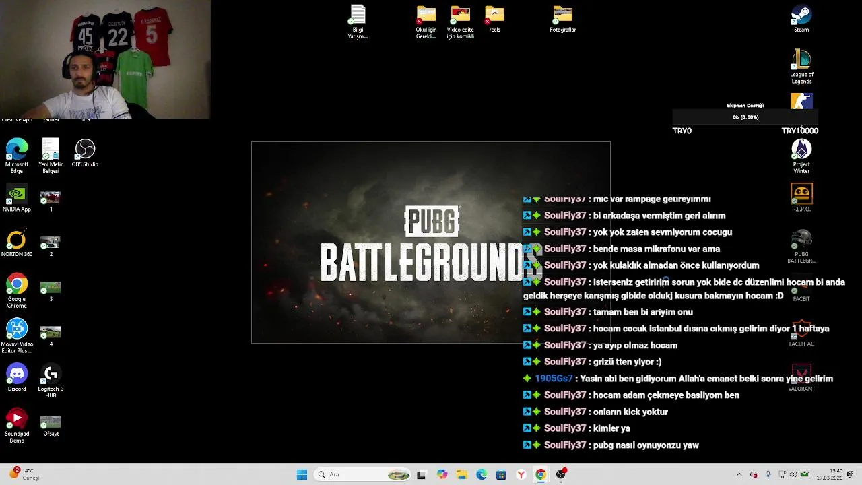Image resolution: width=862 pixels, height=485 pixels.
Task: Open the Okul için Gerekli folder
Action: coord(426,22)
